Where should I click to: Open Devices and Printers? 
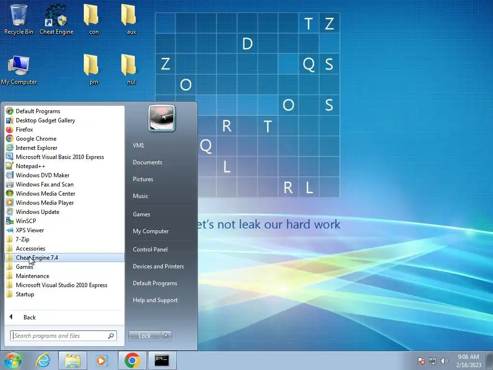click(161, 266)
